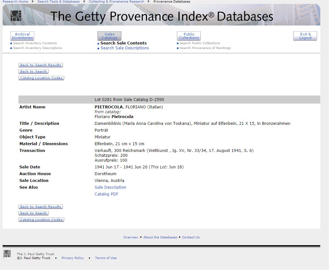Click the 'Ausrufpreis: 100' line
The width and height of the screenshot is (329, 270).
(111, 160)
